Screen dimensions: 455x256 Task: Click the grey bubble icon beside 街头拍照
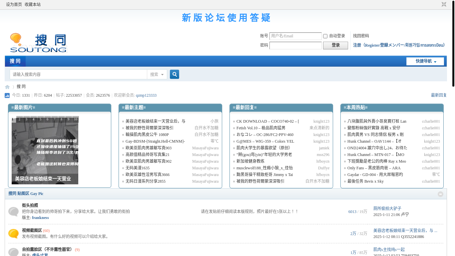14,212
